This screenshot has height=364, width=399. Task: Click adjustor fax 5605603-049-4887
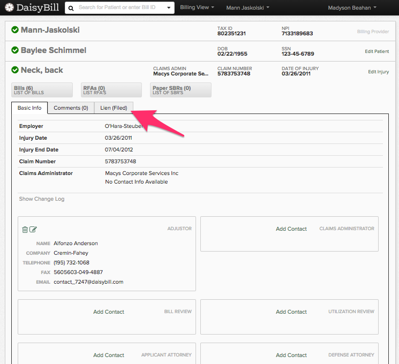pyautogui.click(x=78, y=272)
